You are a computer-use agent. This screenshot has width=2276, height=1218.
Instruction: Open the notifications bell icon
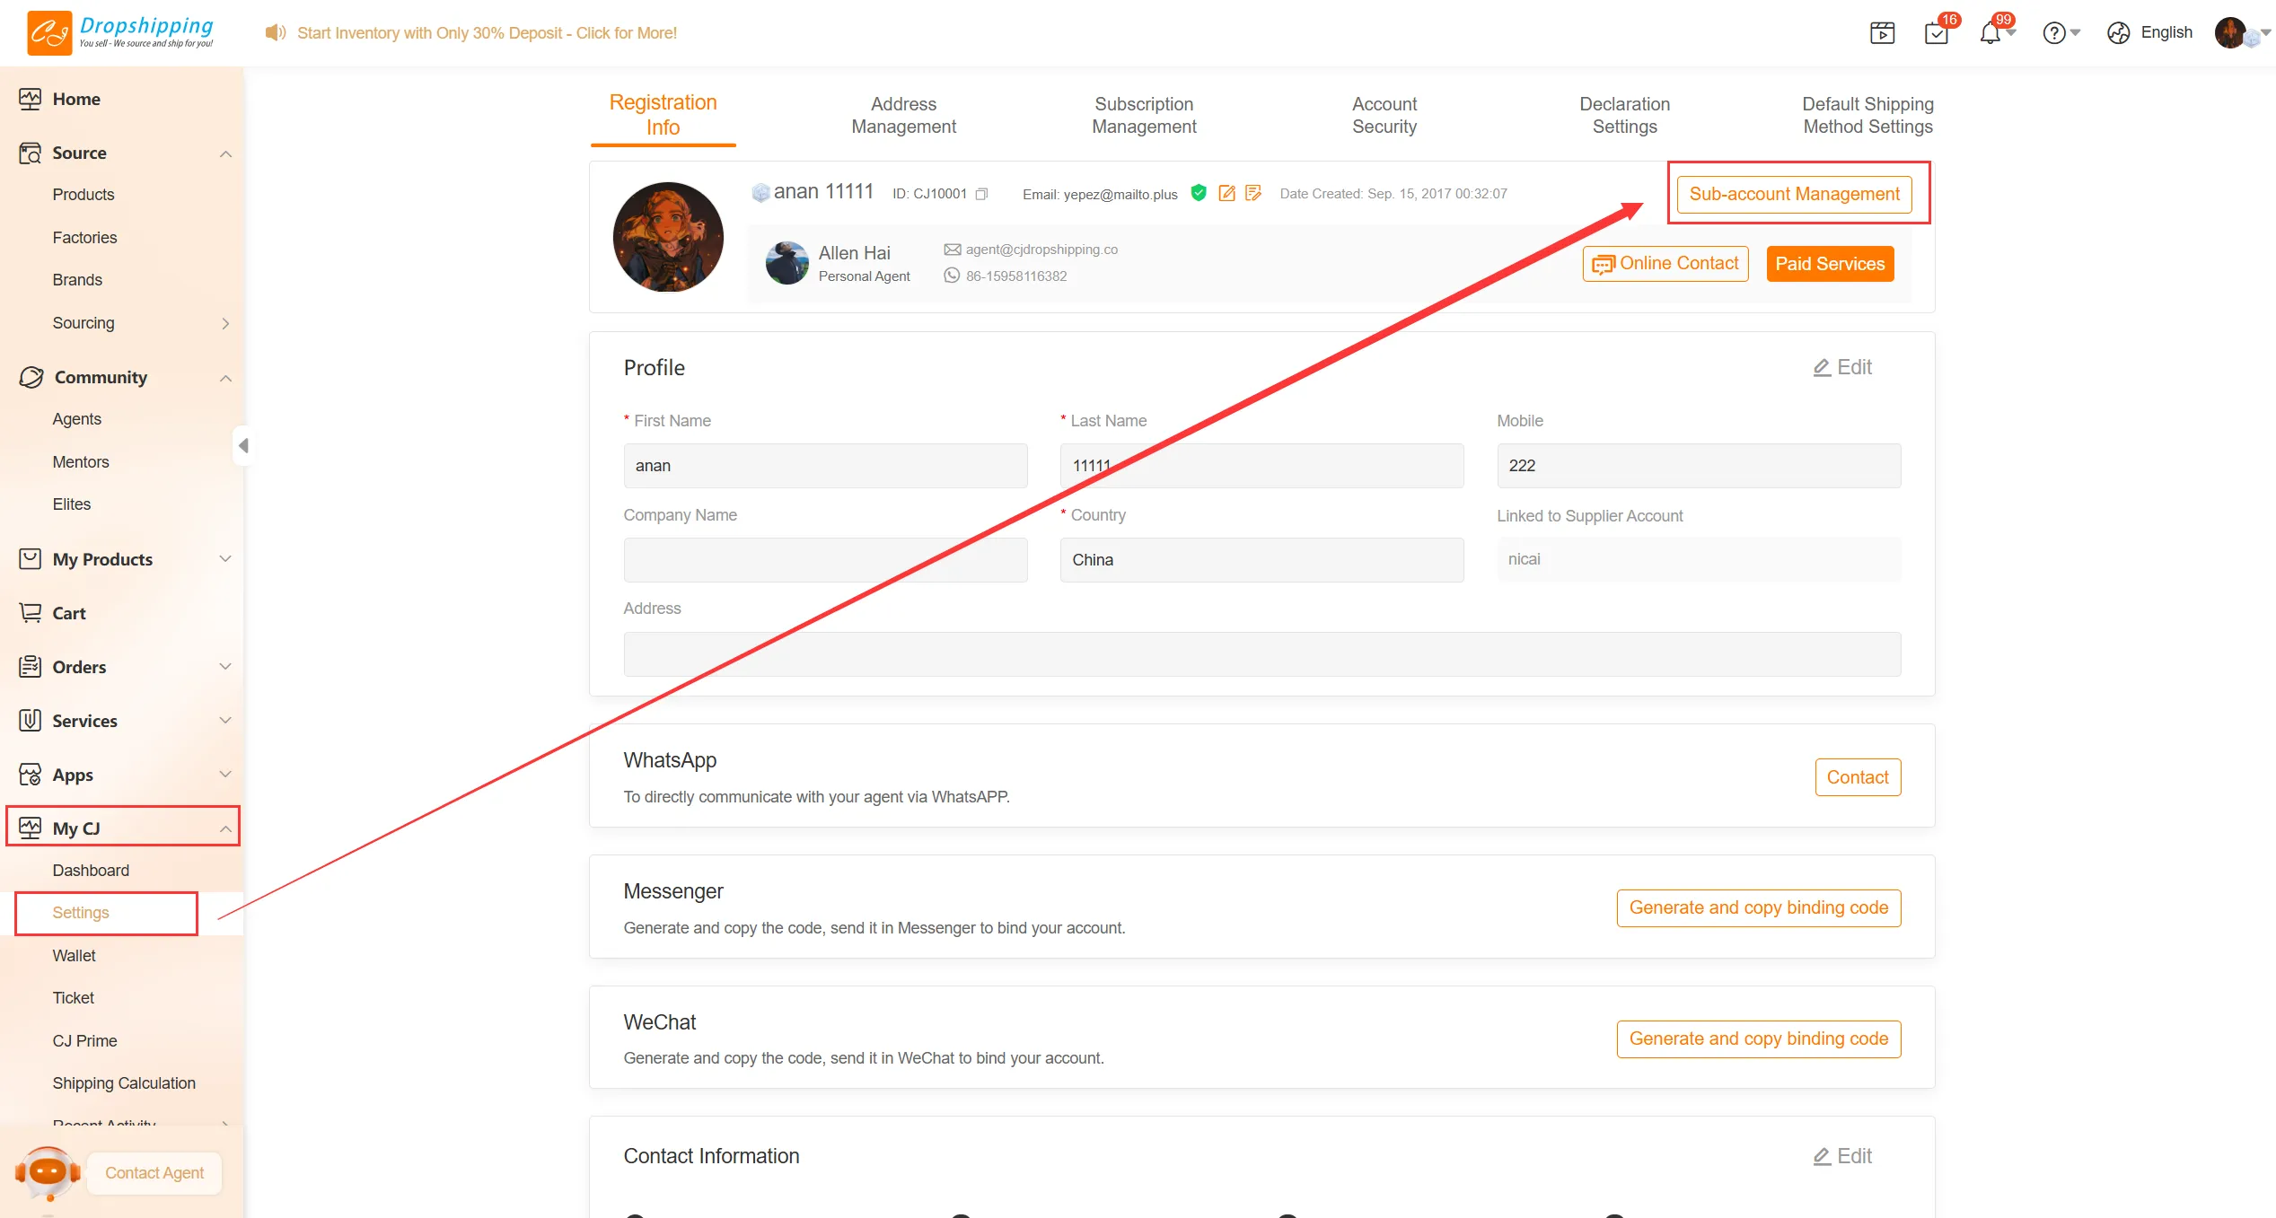click(x=1990, y=33)
